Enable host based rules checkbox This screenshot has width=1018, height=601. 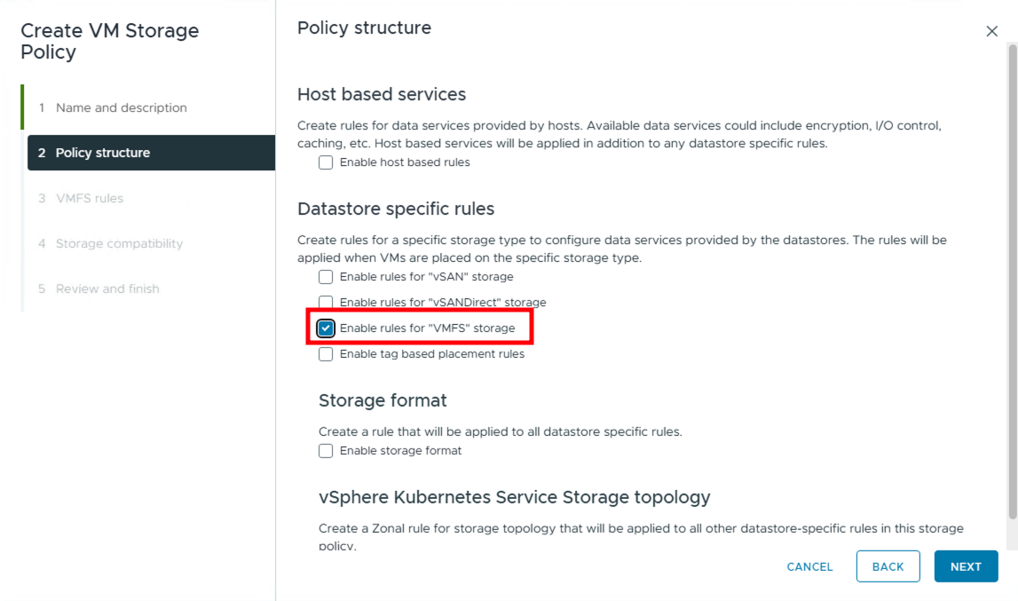click(327, 162)
